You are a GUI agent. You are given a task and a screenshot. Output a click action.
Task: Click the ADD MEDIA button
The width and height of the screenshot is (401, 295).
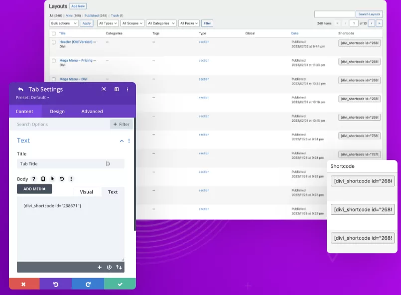pos(34,189)
